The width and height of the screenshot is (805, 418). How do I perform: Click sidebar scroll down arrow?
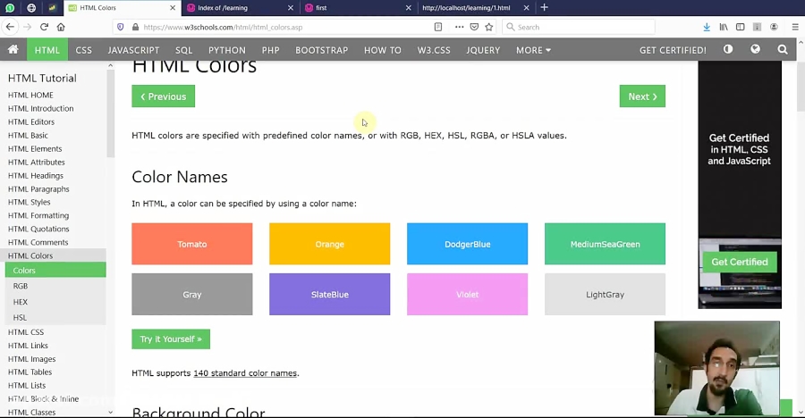click(110, 412)
